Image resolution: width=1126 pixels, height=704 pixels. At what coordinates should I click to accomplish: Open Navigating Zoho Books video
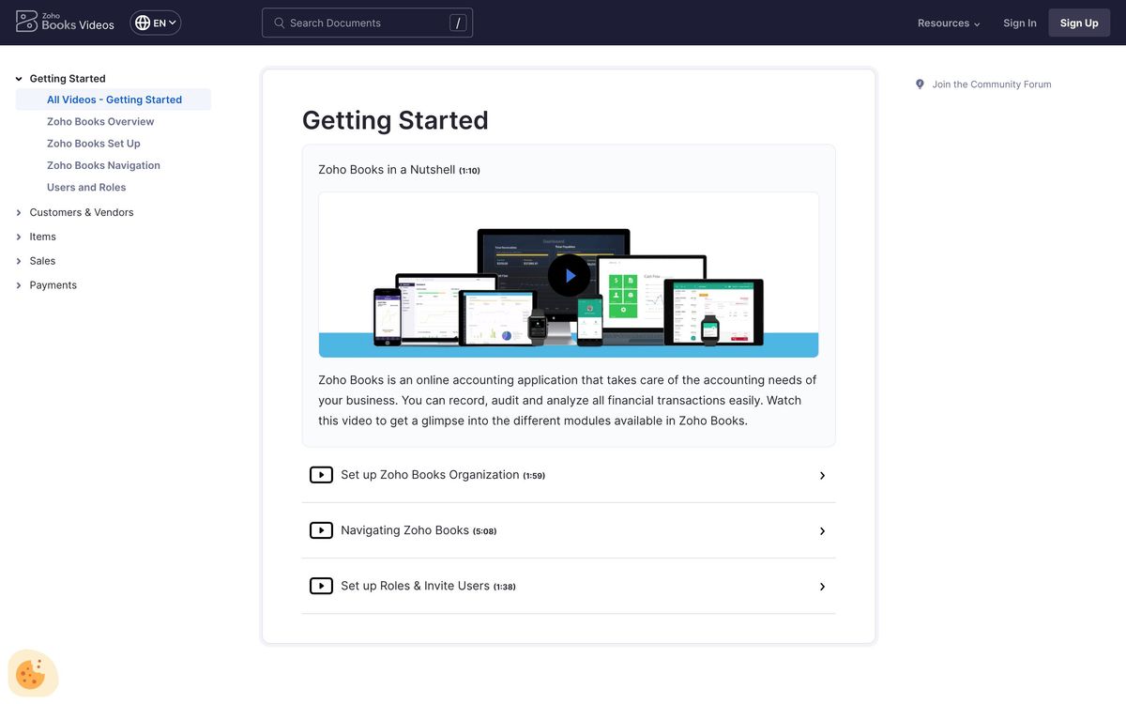(x=404, y=530)
